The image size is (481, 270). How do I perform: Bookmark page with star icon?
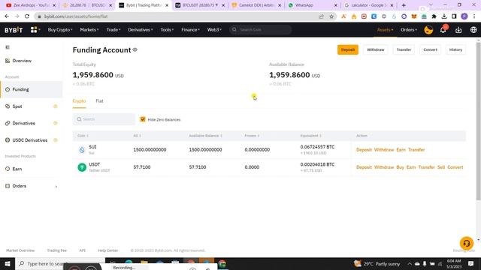pos(331,16)
